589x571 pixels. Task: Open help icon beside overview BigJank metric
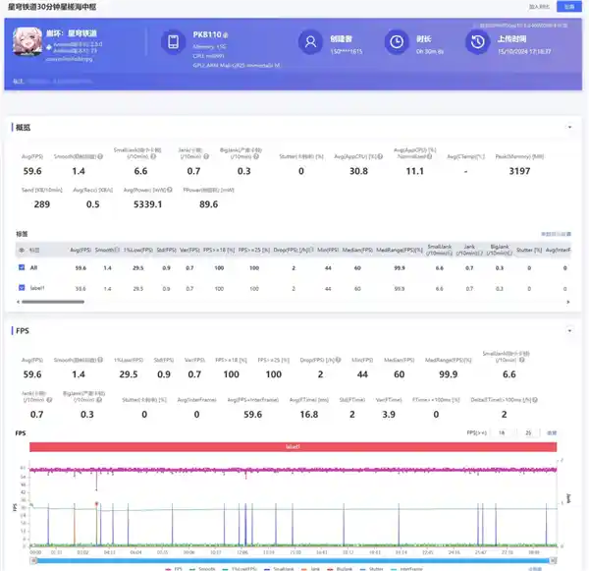[256, 156]
